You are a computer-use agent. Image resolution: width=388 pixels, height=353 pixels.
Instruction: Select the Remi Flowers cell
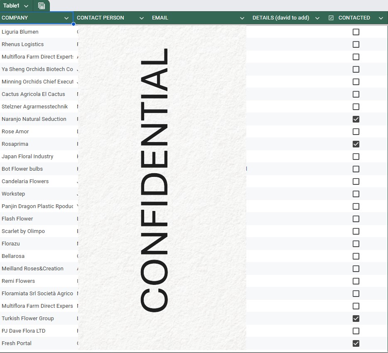point(37,281)
